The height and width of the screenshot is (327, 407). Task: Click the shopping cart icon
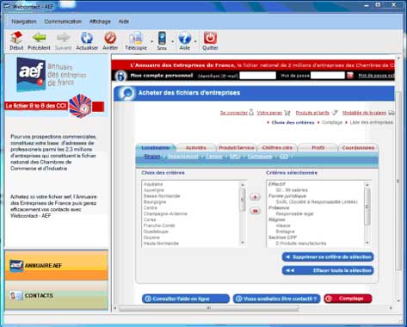(287, 113)
